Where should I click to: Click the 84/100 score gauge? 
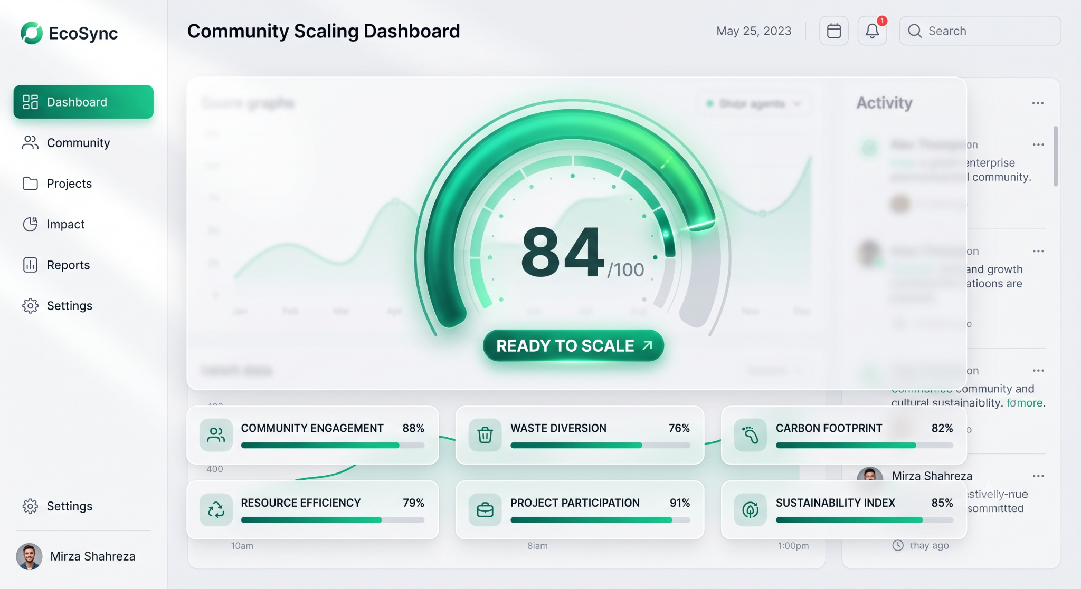pos(573,216)
